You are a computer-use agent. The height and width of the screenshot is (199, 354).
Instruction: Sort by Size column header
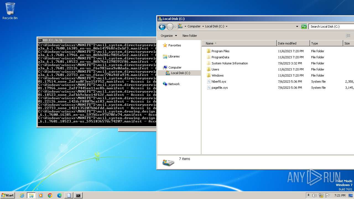[348, 43]
